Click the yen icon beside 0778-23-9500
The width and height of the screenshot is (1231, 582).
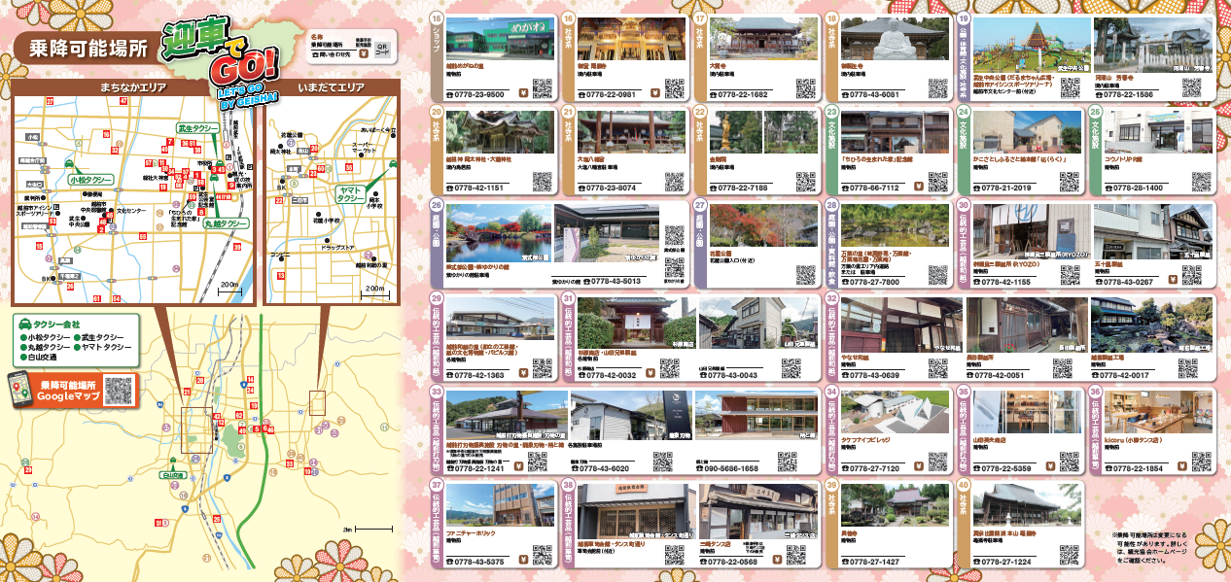point(525,94)
